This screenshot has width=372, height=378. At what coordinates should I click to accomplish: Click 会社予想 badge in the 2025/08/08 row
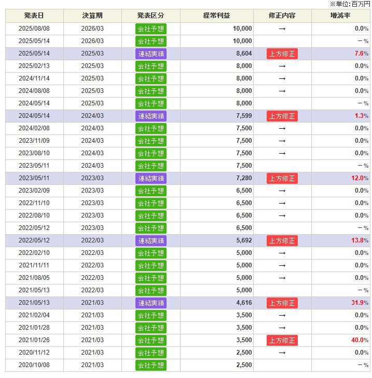click(x=151, y=29)
